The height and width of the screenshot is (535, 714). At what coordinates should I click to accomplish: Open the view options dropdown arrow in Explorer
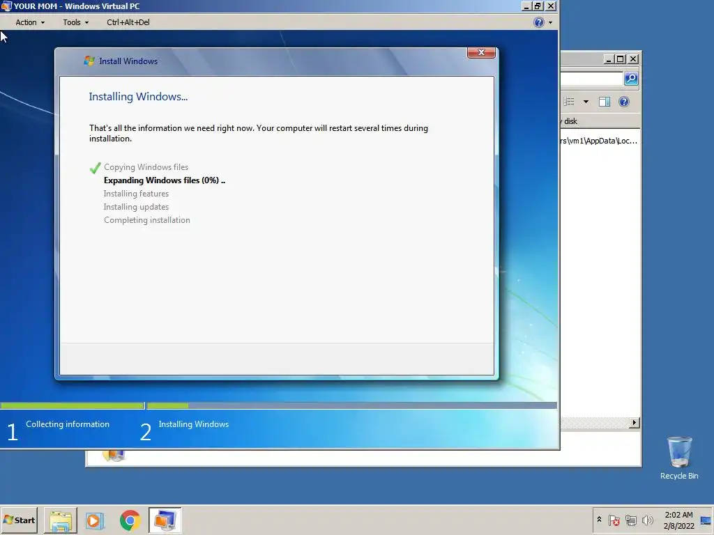click(x=586, y=102)
